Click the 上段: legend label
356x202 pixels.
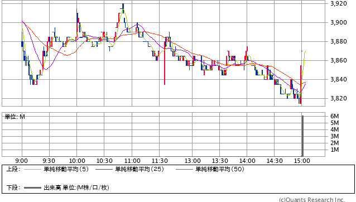point(13,169)
